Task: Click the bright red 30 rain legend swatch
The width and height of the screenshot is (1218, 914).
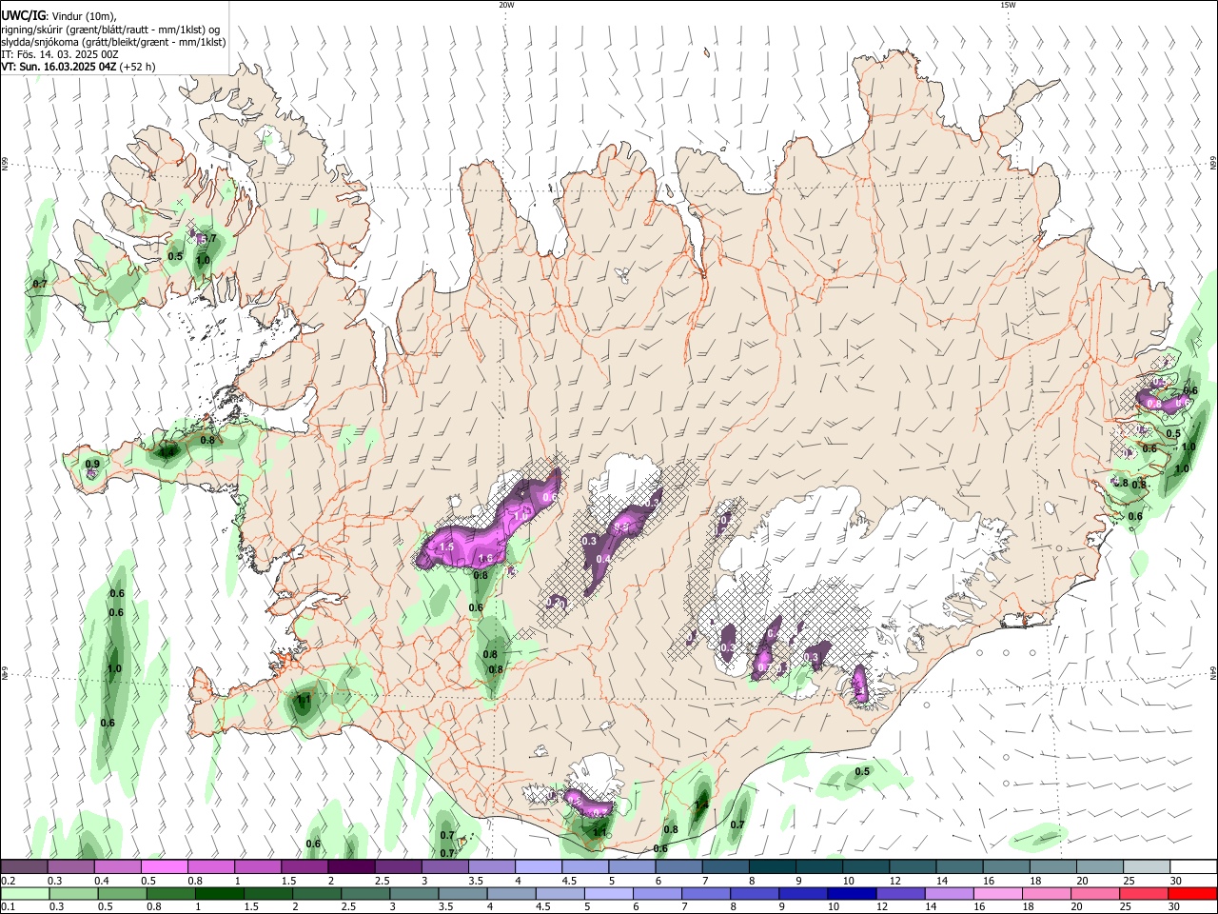Action: click(1193, 893)
